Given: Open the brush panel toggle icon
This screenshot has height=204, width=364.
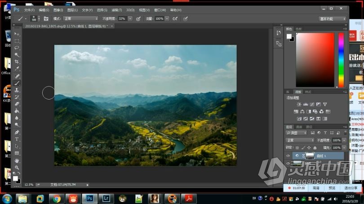Looking at the screenshot, I should [x=46, y=19].
